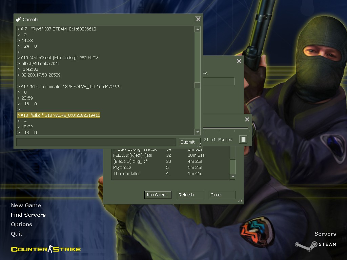Screen dimensions: 347x260
Task: Click Close in server info dialog
Action: (222, 195)
